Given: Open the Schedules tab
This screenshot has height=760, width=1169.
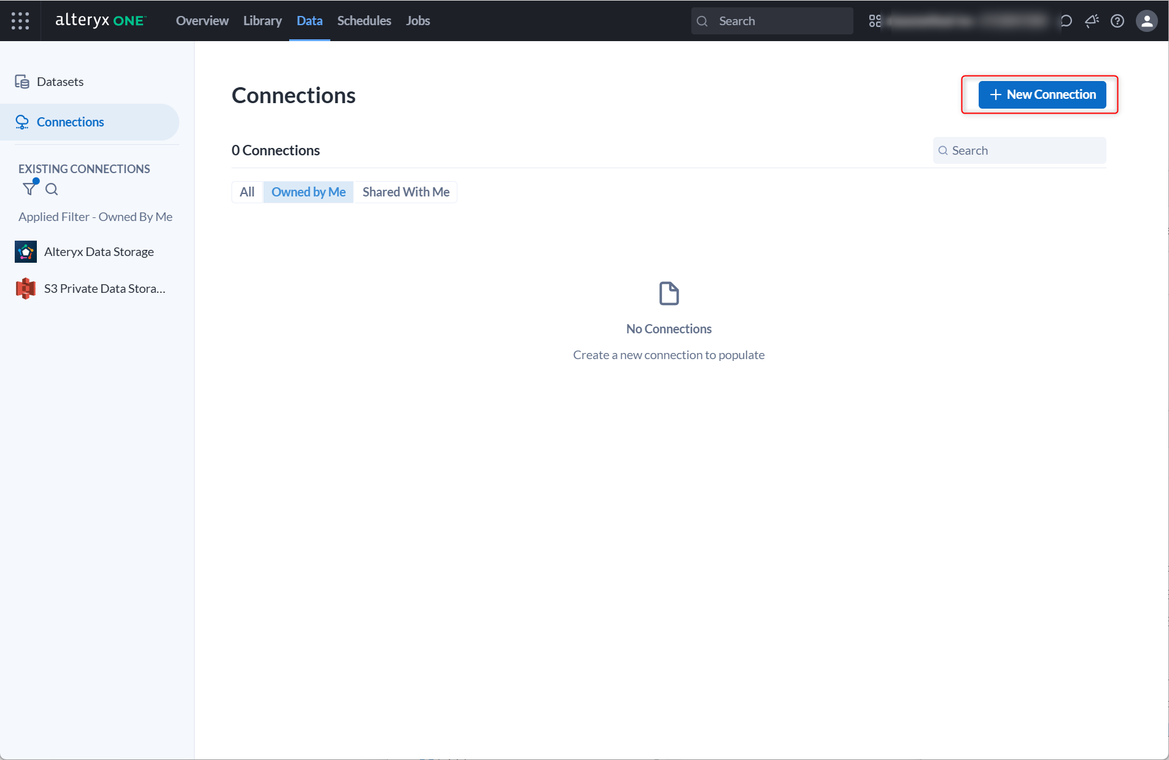Looking at the screenshot, I should 364,21.
